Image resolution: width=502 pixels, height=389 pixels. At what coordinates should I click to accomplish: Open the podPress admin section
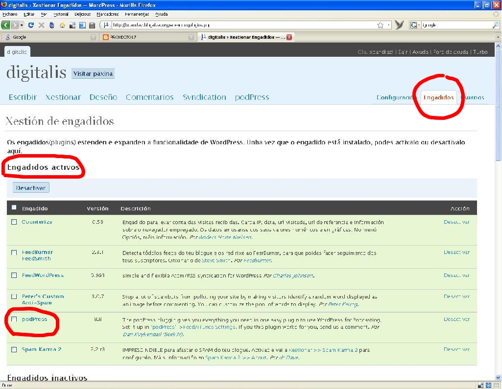tap(252, 97)
